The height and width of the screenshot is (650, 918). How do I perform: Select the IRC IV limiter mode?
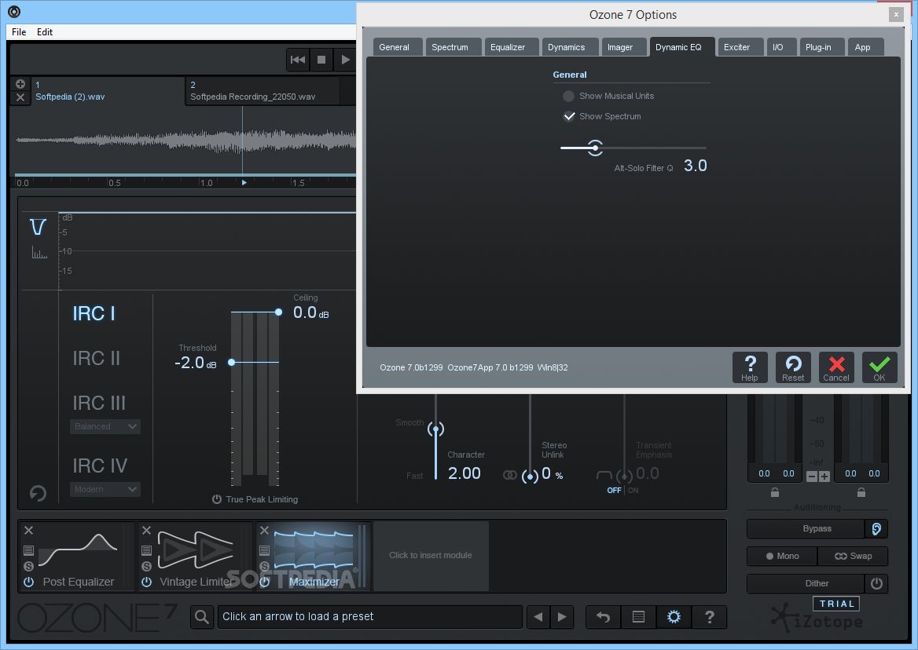[x=100, y=466]
